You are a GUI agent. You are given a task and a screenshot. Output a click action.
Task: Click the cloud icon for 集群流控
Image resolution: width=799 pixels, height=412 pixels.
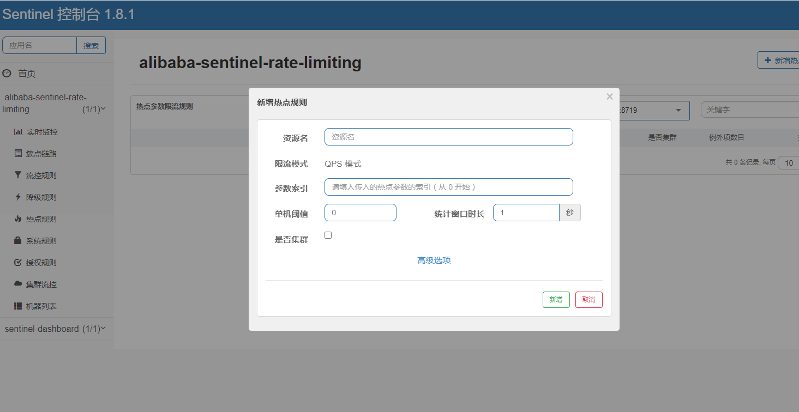pos(18,284)
